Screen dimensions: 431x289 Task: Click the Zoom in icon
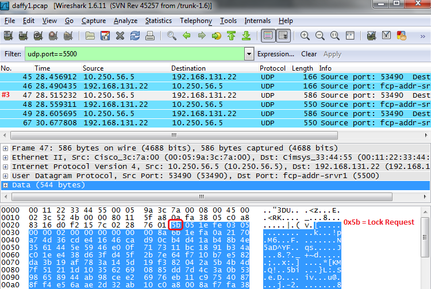click(305, 36)
